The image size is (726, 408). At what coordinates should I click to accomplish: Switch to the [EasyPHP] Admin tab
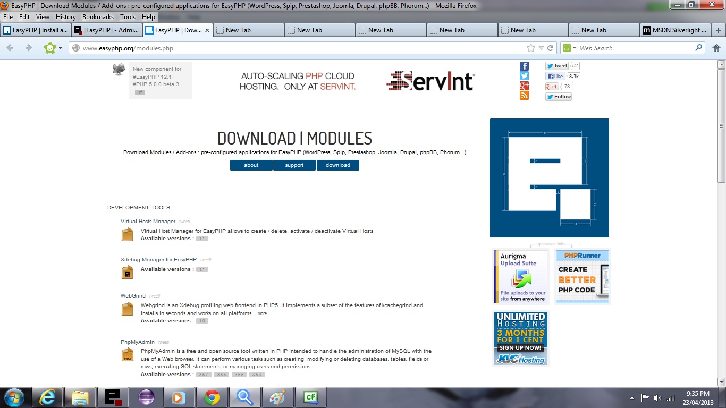click(106, 30)
